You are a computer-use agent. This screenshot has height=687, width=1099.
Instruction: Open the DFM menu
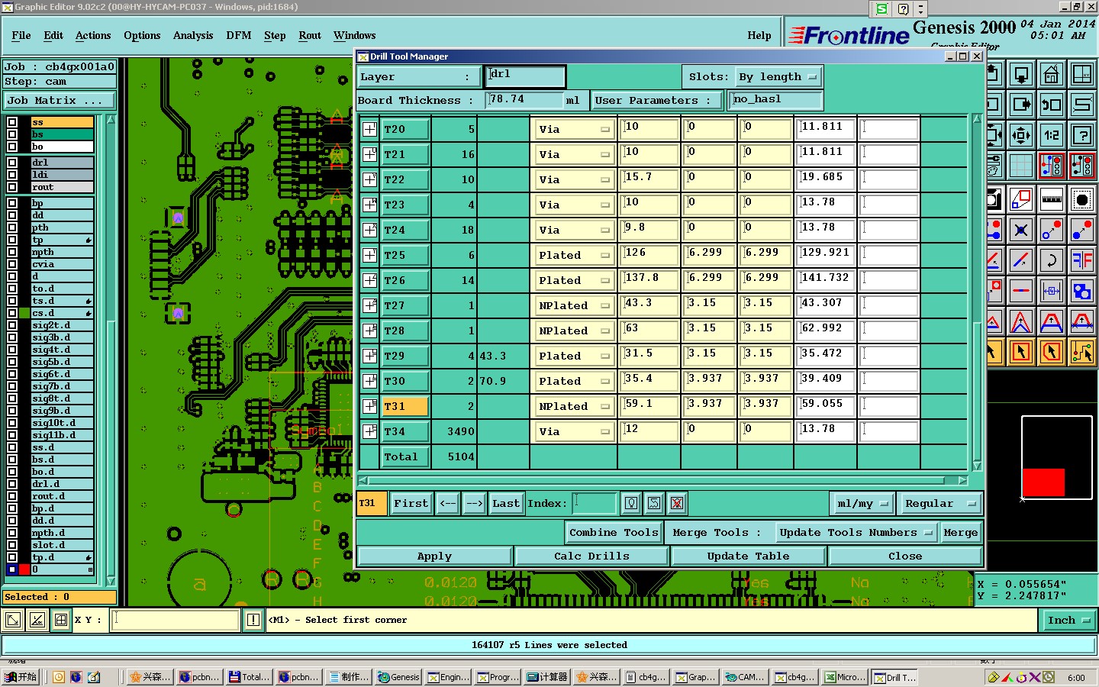coord(239,36)
